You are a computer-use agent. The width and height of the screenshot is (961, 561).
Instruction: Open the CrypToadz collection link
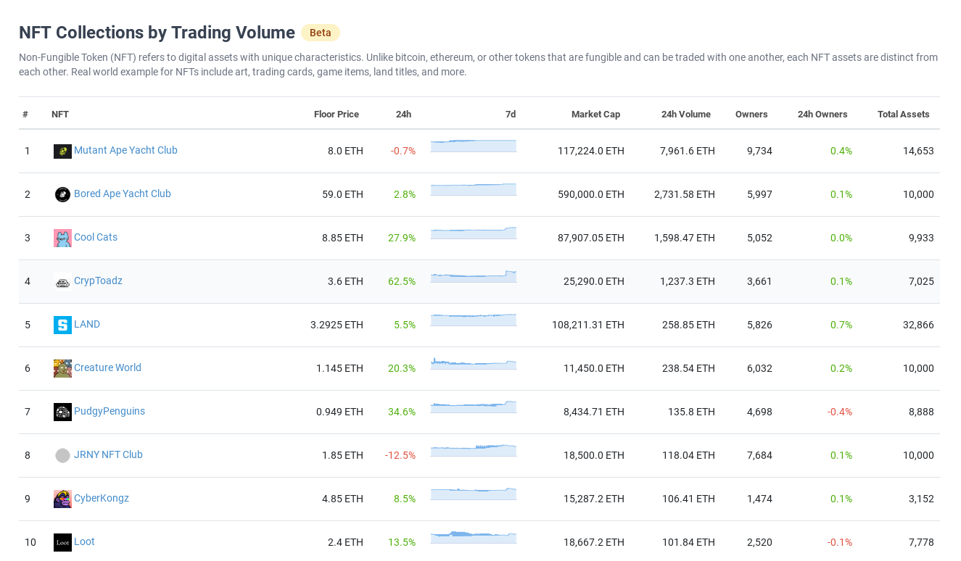pyautogui.click(x=98, y=280)
